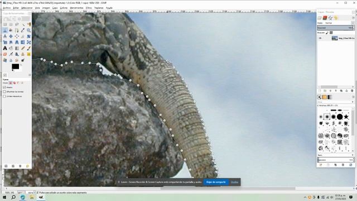Select the Flip tool
This screenshot has width=357, height=201.
tap(23, 42)
